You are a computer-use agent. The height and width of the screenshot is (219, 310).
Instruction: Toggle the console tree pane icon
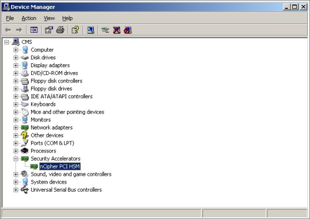(x=34, y=30)
